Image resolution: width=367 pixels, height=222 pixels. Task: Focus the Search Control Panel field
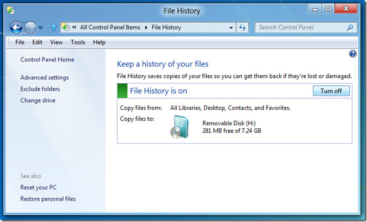coord(306,28)
